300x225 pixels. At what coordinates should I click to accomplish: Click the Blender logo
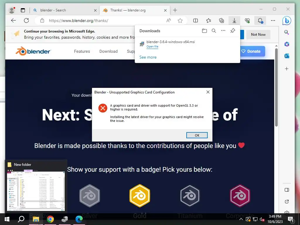33,51
